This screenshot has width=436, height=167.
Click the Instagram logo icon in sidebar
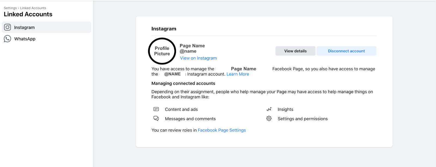7,27
